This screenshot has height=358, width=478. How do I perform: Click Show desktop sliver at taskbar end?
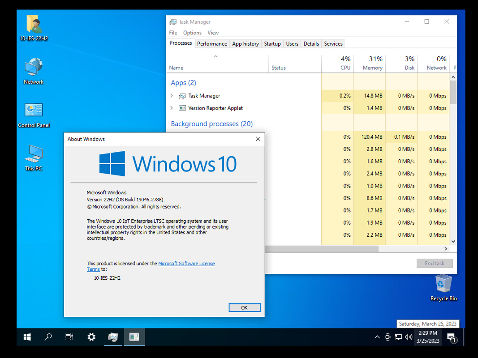pyautogui.click(x=464, y=337)
